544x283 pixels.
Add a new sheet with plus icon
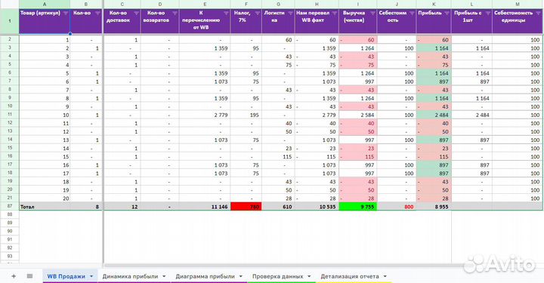click(x=14, y=276)
